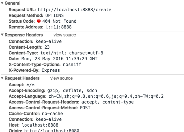
Task: Click view source beside Response Headers
Action: 65,35
